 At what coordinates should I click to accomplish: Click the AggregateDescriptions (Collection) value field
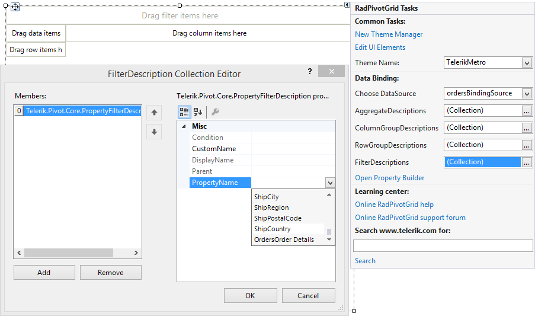click(483, 110)
